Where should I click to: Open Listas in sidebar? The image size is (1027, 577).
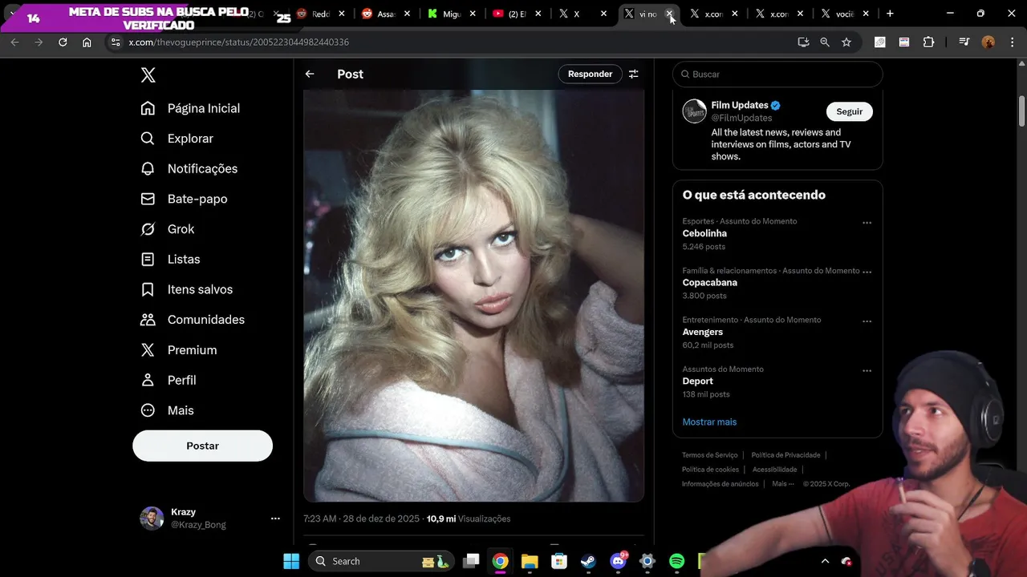[x=170, y=259]
